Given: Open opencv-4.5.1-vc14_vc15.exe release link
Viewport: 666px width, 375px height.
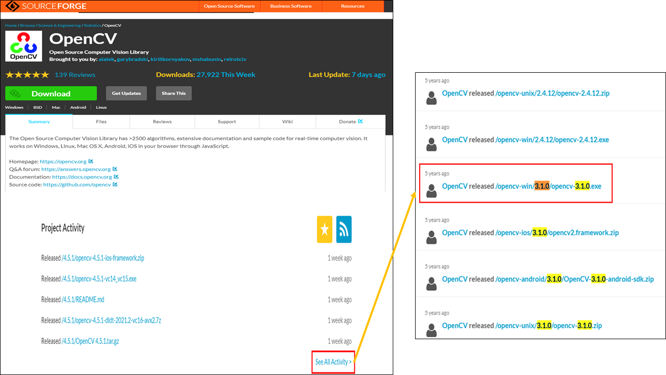Looking at the screenshot, I should [99, 279].
